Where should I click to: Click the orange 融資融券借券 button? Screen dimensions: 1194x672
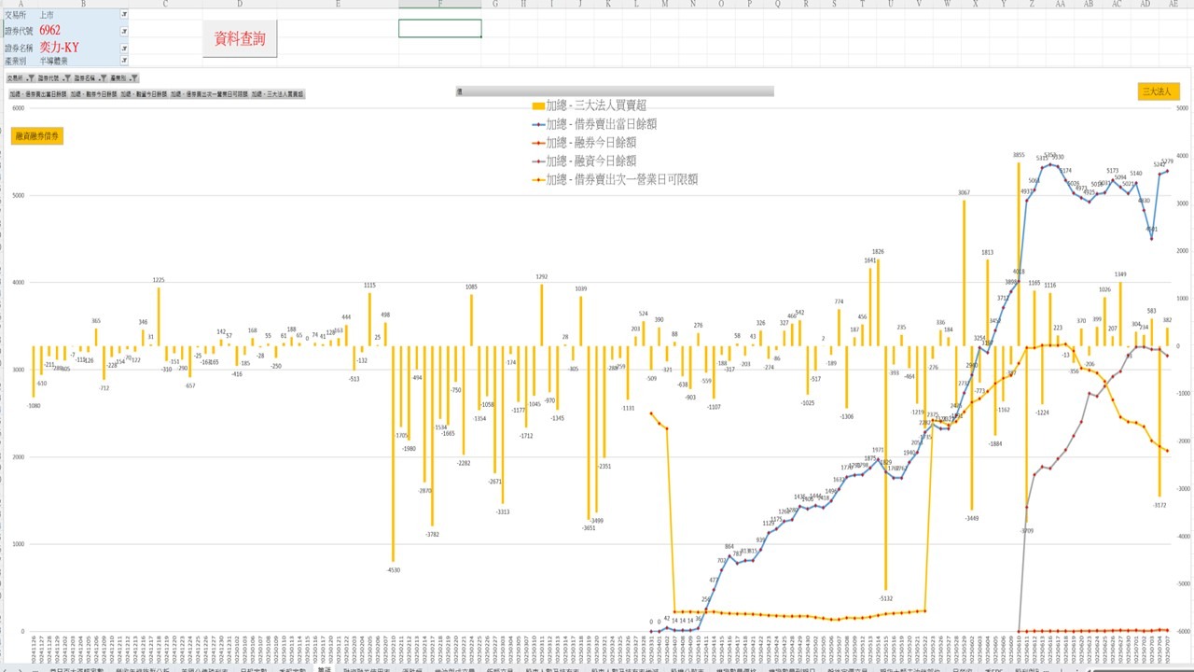coord(37,136)
